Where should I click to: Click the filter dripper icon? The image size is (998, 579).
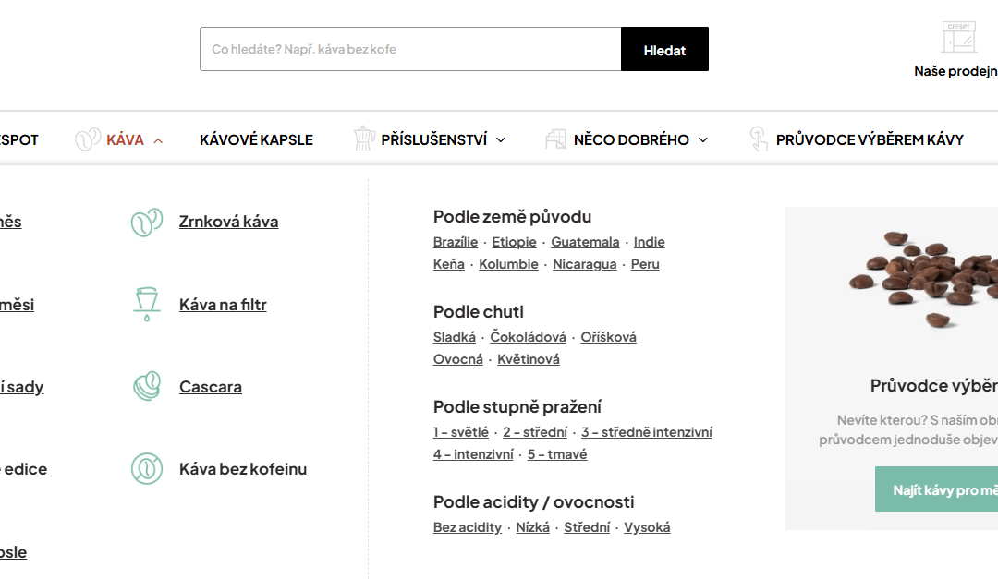147,305
